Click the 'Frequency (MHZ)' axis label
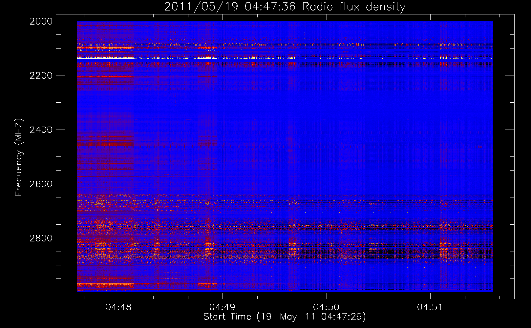The image size is (531, 328). pyautogui.click(x=19, y=157)
